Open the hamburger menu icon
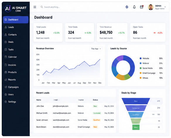 click(x=35, y=7)
